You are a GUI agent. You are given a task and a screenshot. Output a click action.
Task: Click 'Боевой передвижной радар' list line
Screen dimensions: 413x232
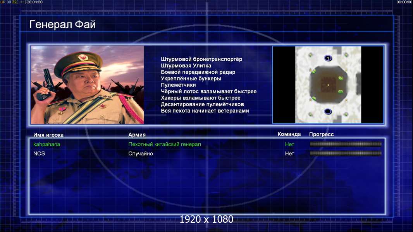pos(198,72)
